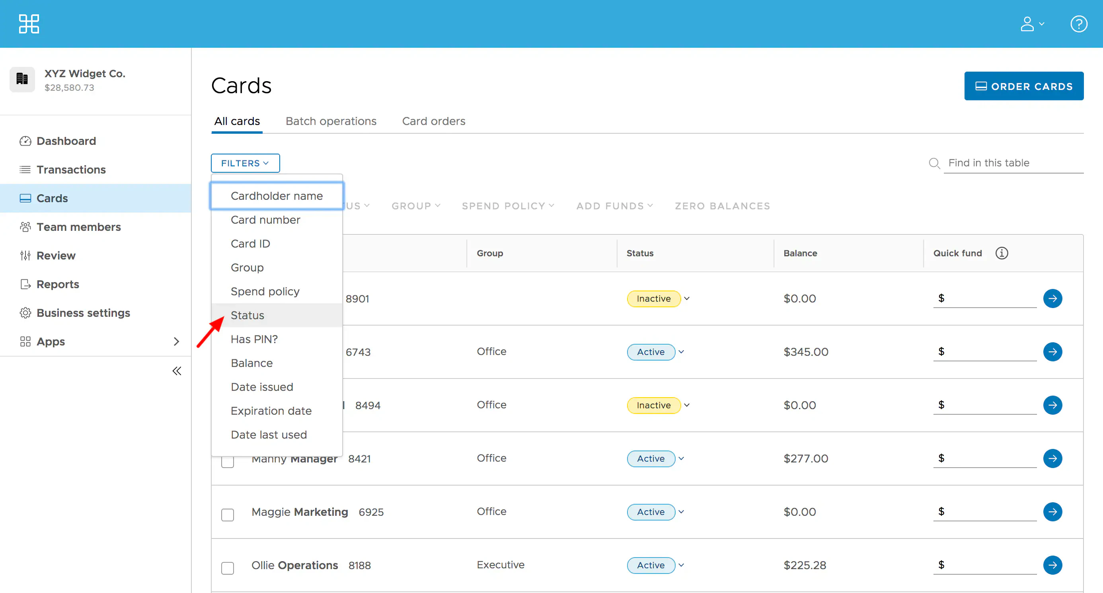1103x593 pixels.
Task: Check the Maggie Marketing row checkbox
Action: pyautogui.click(x=227, y=514)
